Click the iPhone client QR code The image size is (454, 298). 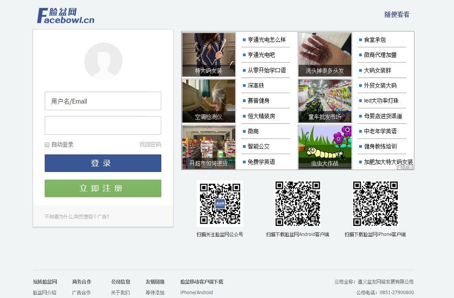[375, 204]
